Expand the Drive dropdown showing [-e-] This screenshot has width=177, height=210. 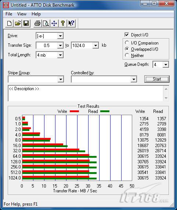pos(60,36)
